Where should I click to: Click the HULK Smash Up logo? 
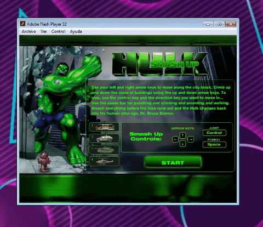click(x=160, y=64)
